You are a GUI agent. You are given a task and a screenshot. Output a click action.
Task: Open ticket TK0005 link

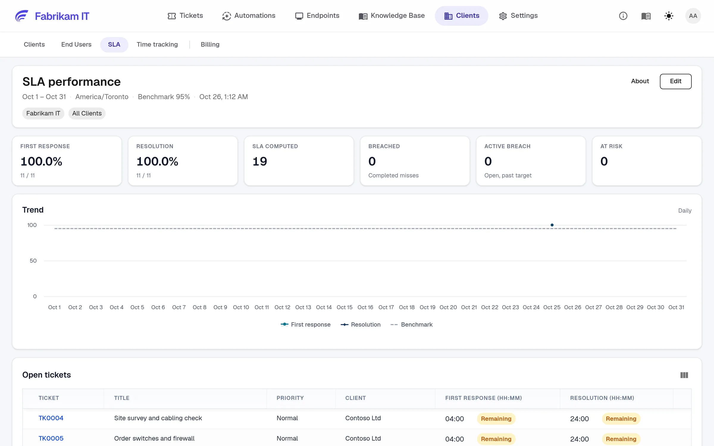pyautogui.click(x=51, y=438)
